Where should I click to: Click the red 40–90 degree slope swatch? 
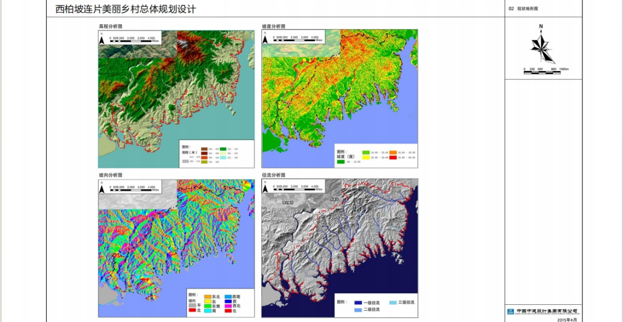pyautogui.click(x=393, y=158)
